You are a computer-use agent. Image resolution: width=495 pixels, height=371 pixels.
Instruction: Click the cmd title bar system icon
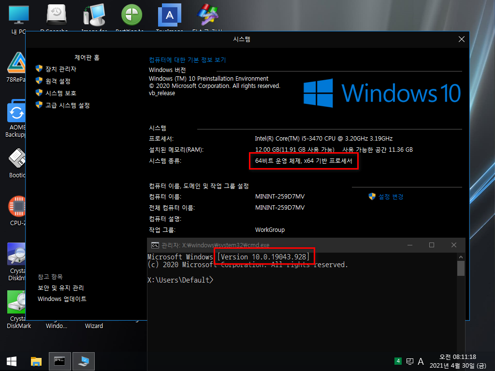coord(155,245)
